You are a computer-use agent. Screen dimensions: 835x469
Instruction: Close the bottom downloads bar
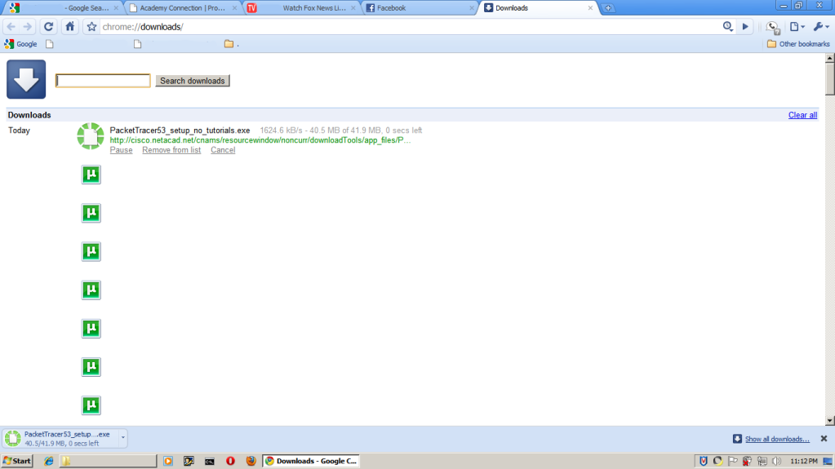click(824, 438)
